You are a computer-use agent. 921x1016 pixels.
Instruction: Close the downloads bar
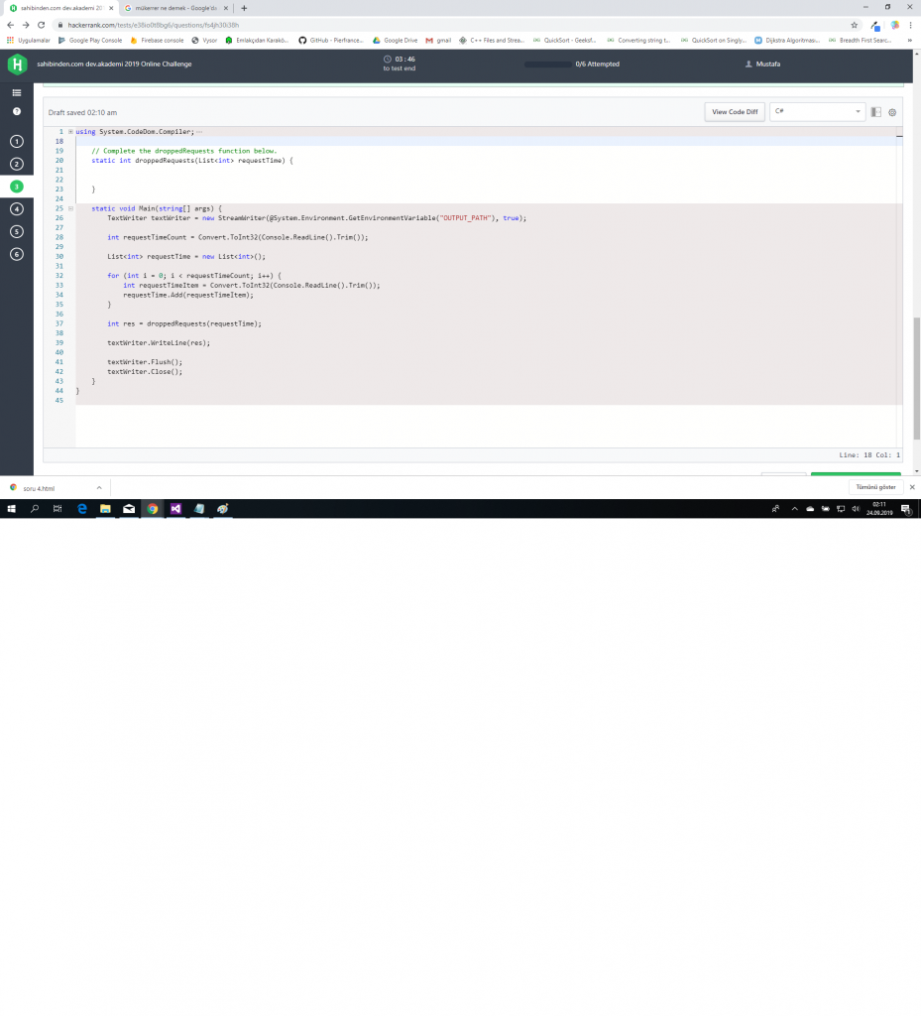click(x=912, y=487)
